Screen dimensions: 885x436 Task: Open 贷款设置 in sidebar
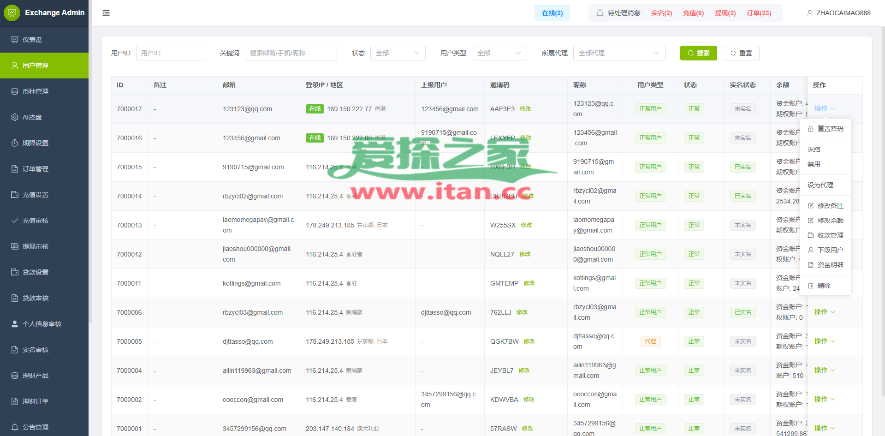point(44,272)
